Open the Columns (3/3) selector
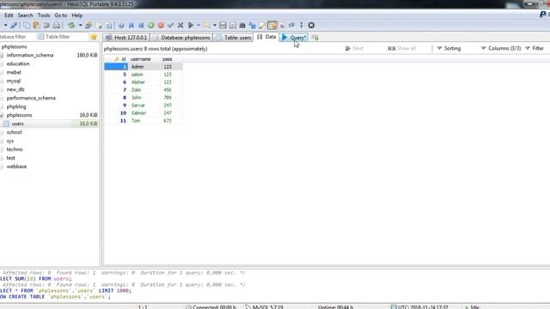550x309 pixels. [501, 48]
